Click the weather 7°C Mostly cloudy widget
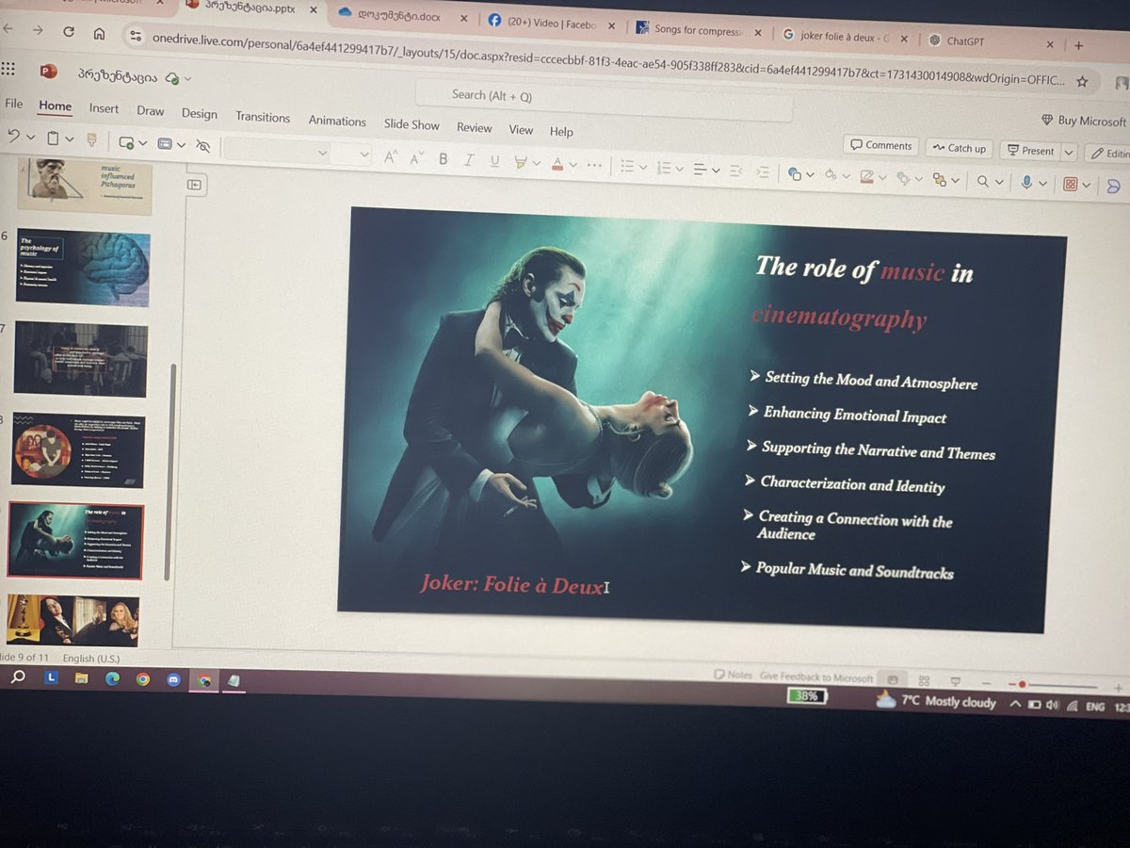Image resolution: width=1130 pixels, height=848 pixels. [x=936, y=701]
